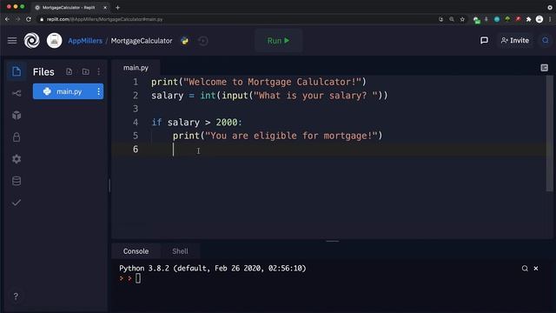Open the help question mark
This screenshot has height=313, width=556.
point(16,296)
